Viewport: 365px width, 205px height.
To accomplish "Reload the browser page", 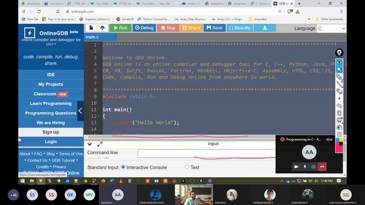I will [39, 11].
